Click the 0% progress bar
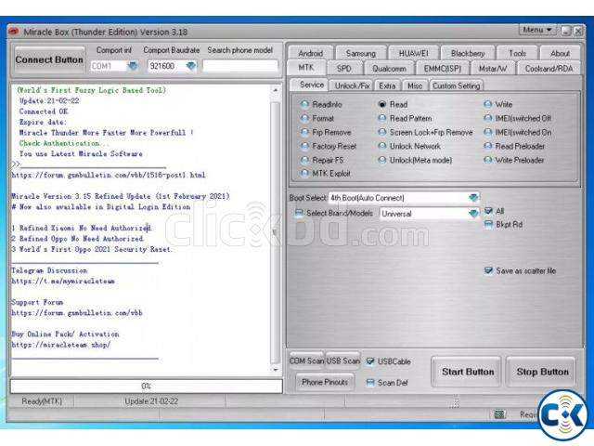Image resolution: width=594 pixels, height=446 pixels. [x=147, y=387]
